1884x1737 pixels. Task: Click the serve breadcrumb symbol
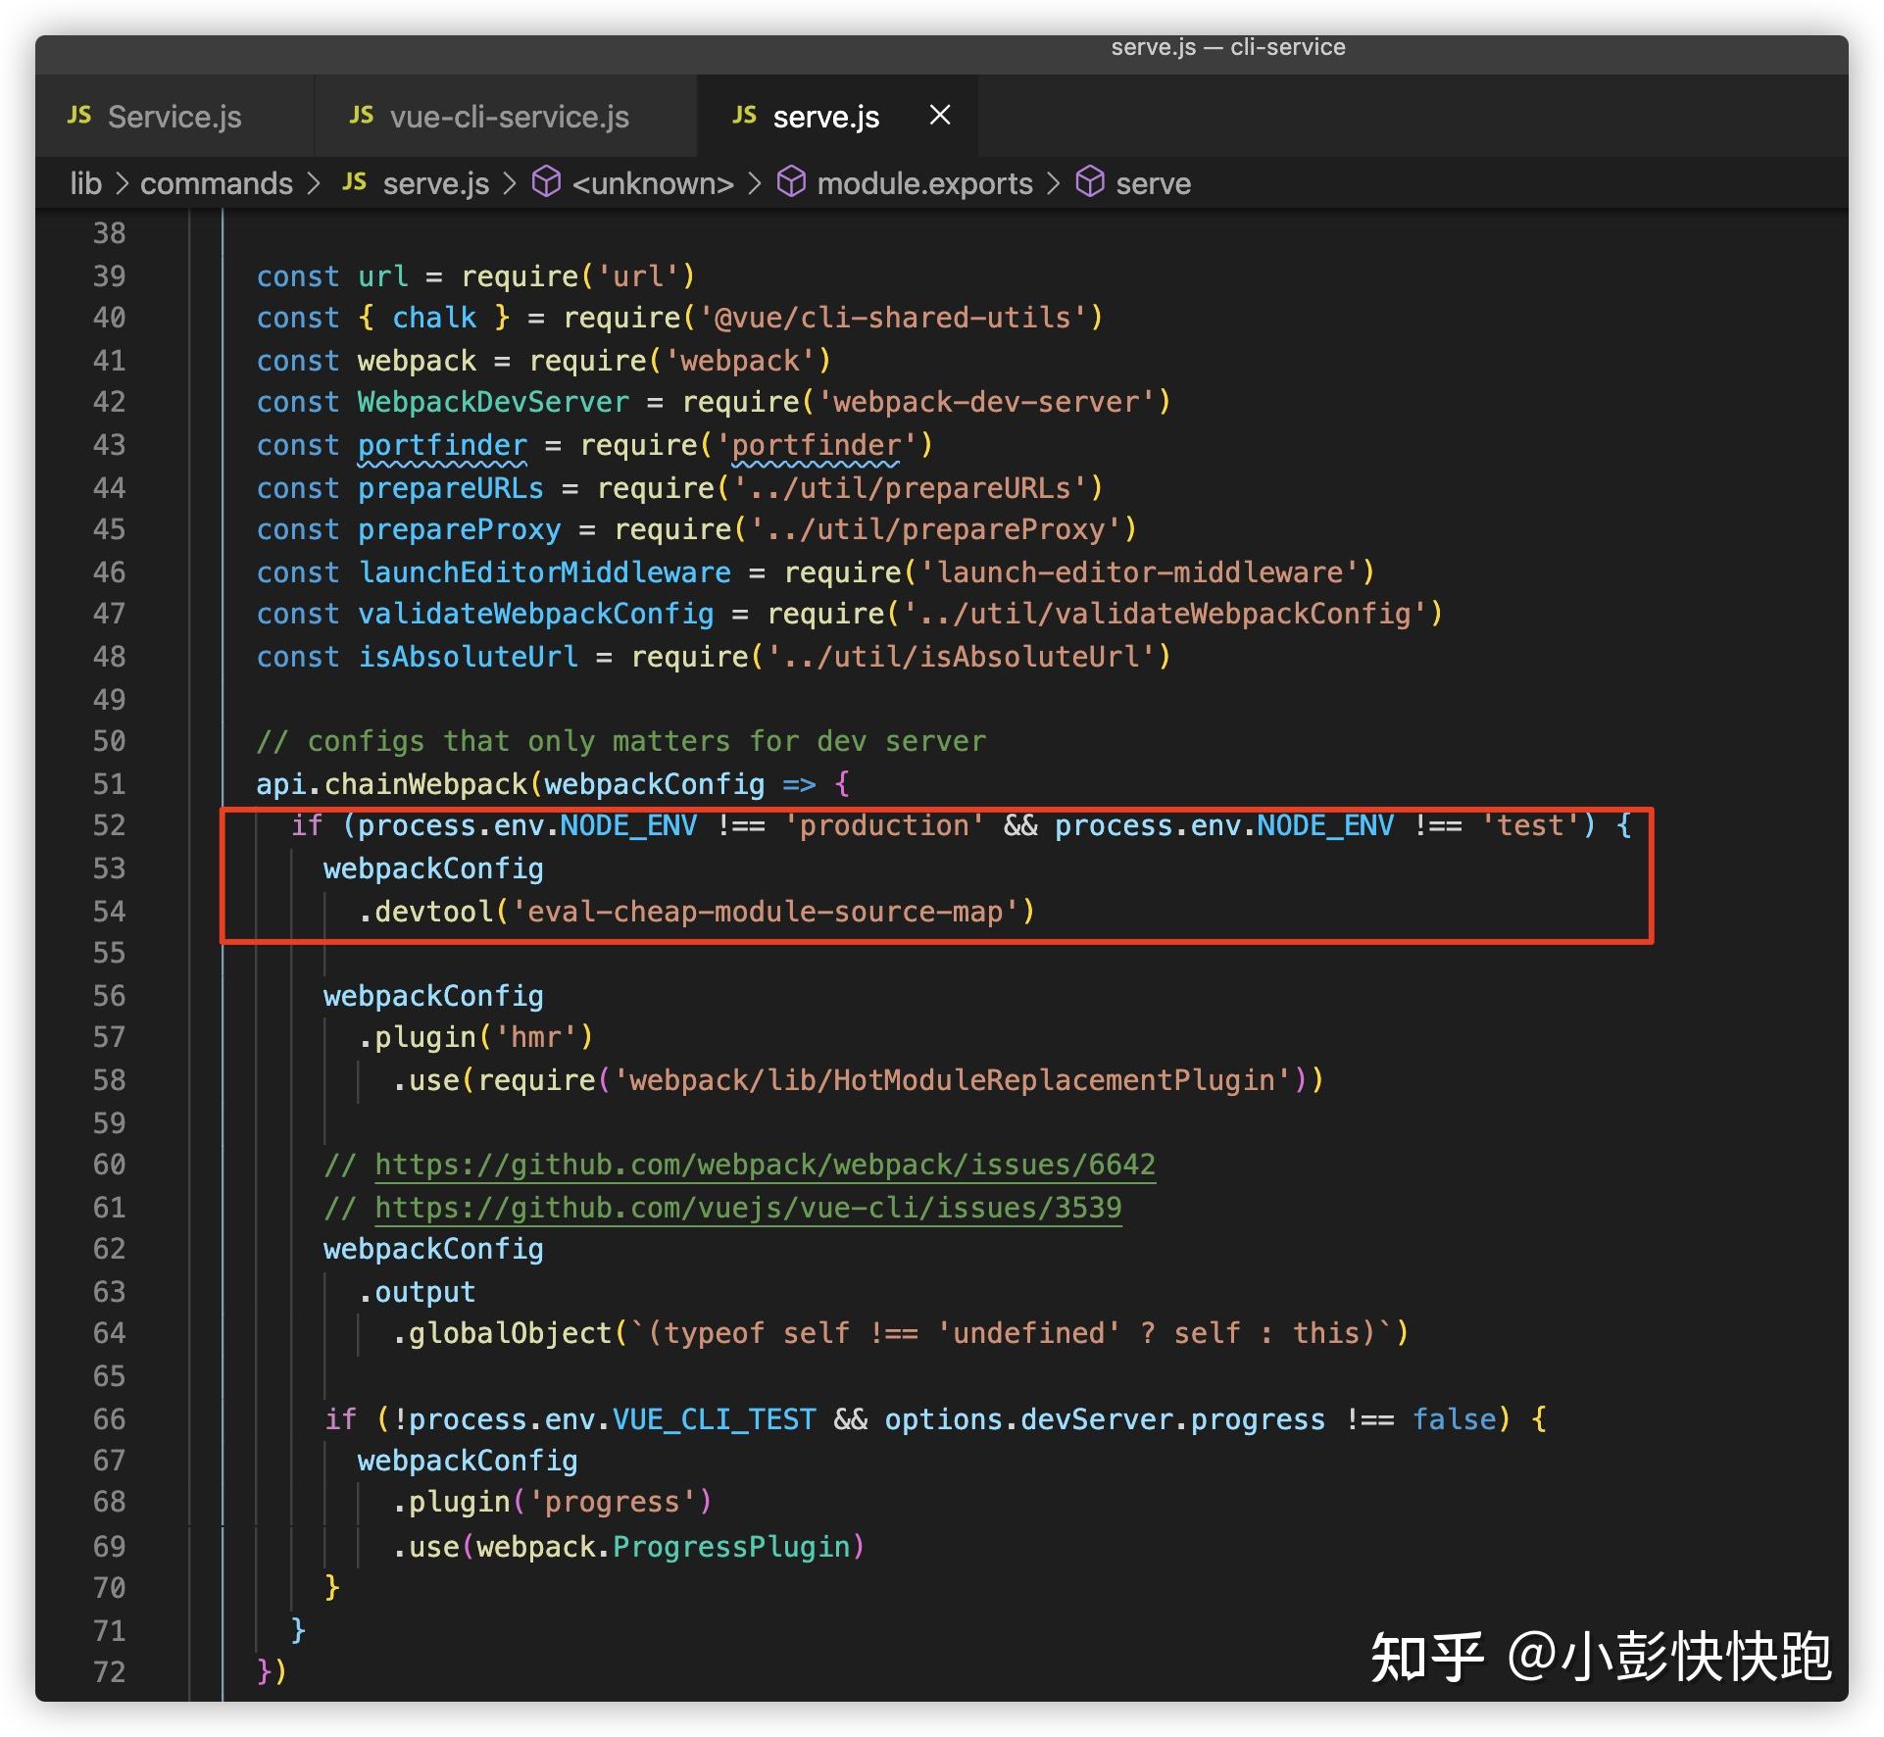click(x=1153, y=184)
